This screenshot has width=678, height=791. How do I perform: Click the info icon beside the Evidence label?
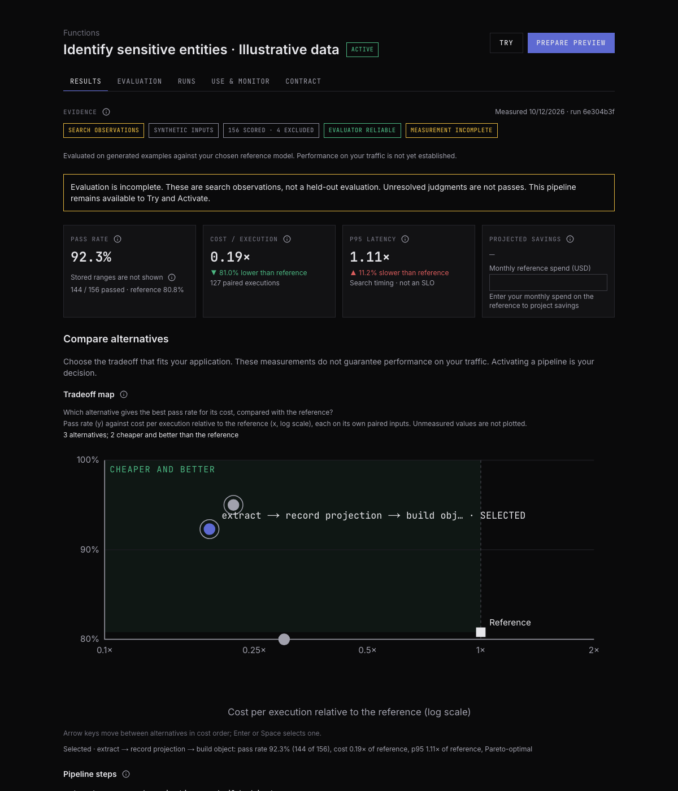tap(106, 112)
